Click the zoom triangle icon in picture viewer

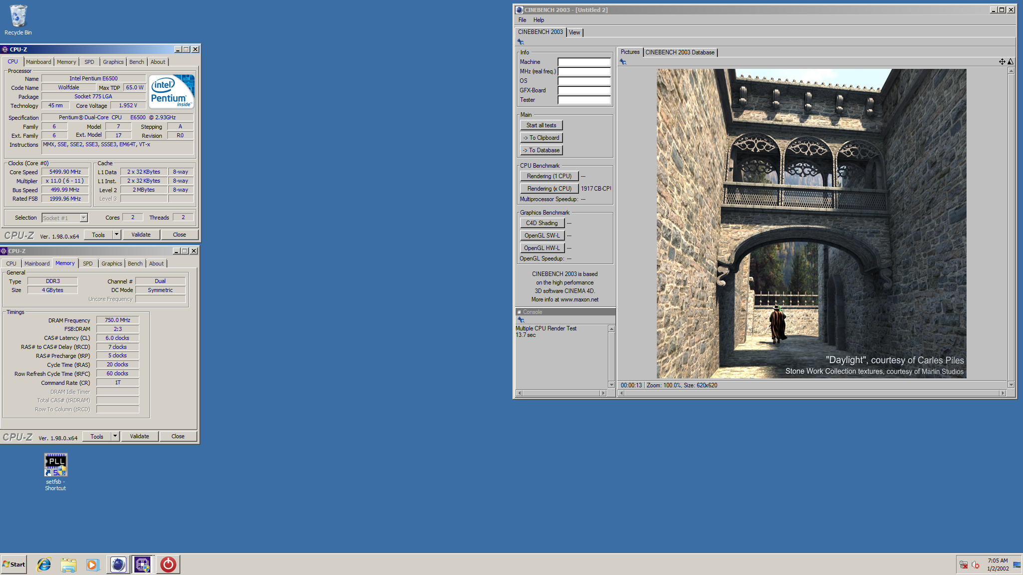(x=1011, y=62)
